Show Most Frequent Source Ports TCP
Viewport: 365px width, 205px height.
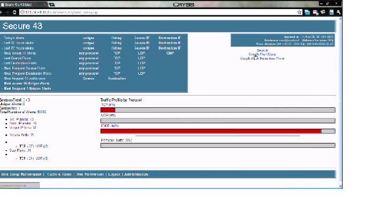[117, 68]
